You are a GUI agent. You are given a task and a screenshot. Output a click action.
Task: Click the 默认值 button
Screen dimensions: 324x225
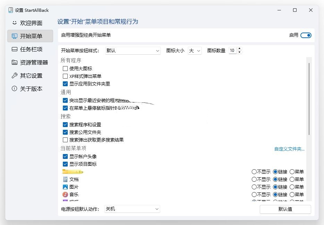pyautogui.click(x=285, y=209)
